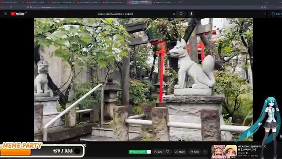Open more actions ellipsis under video
The image size is (282, 159).
(x=205, y=152)
